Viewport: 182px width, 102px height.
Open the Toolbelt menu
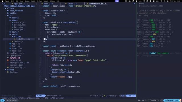coord(46,1)
